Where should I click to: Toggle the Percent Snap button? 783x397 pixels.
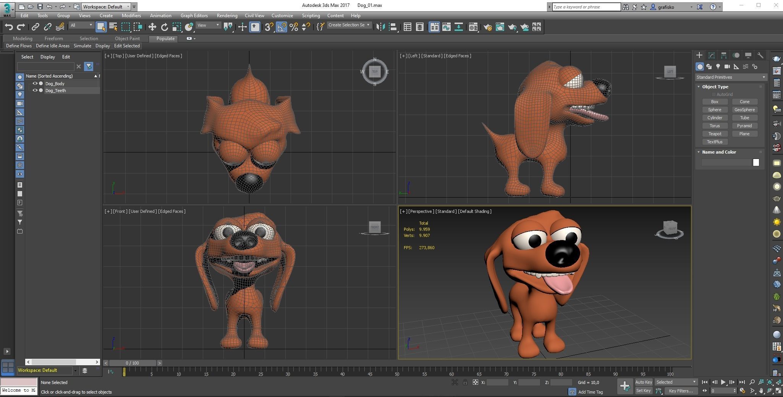294,27
